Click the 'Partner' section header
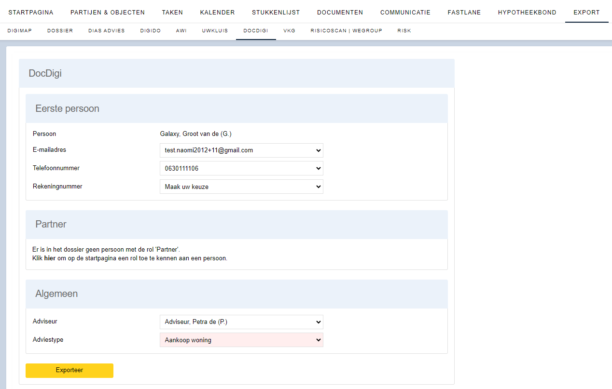Image resolution: width=612 pixels, height=389 pixels. point(236,225)
